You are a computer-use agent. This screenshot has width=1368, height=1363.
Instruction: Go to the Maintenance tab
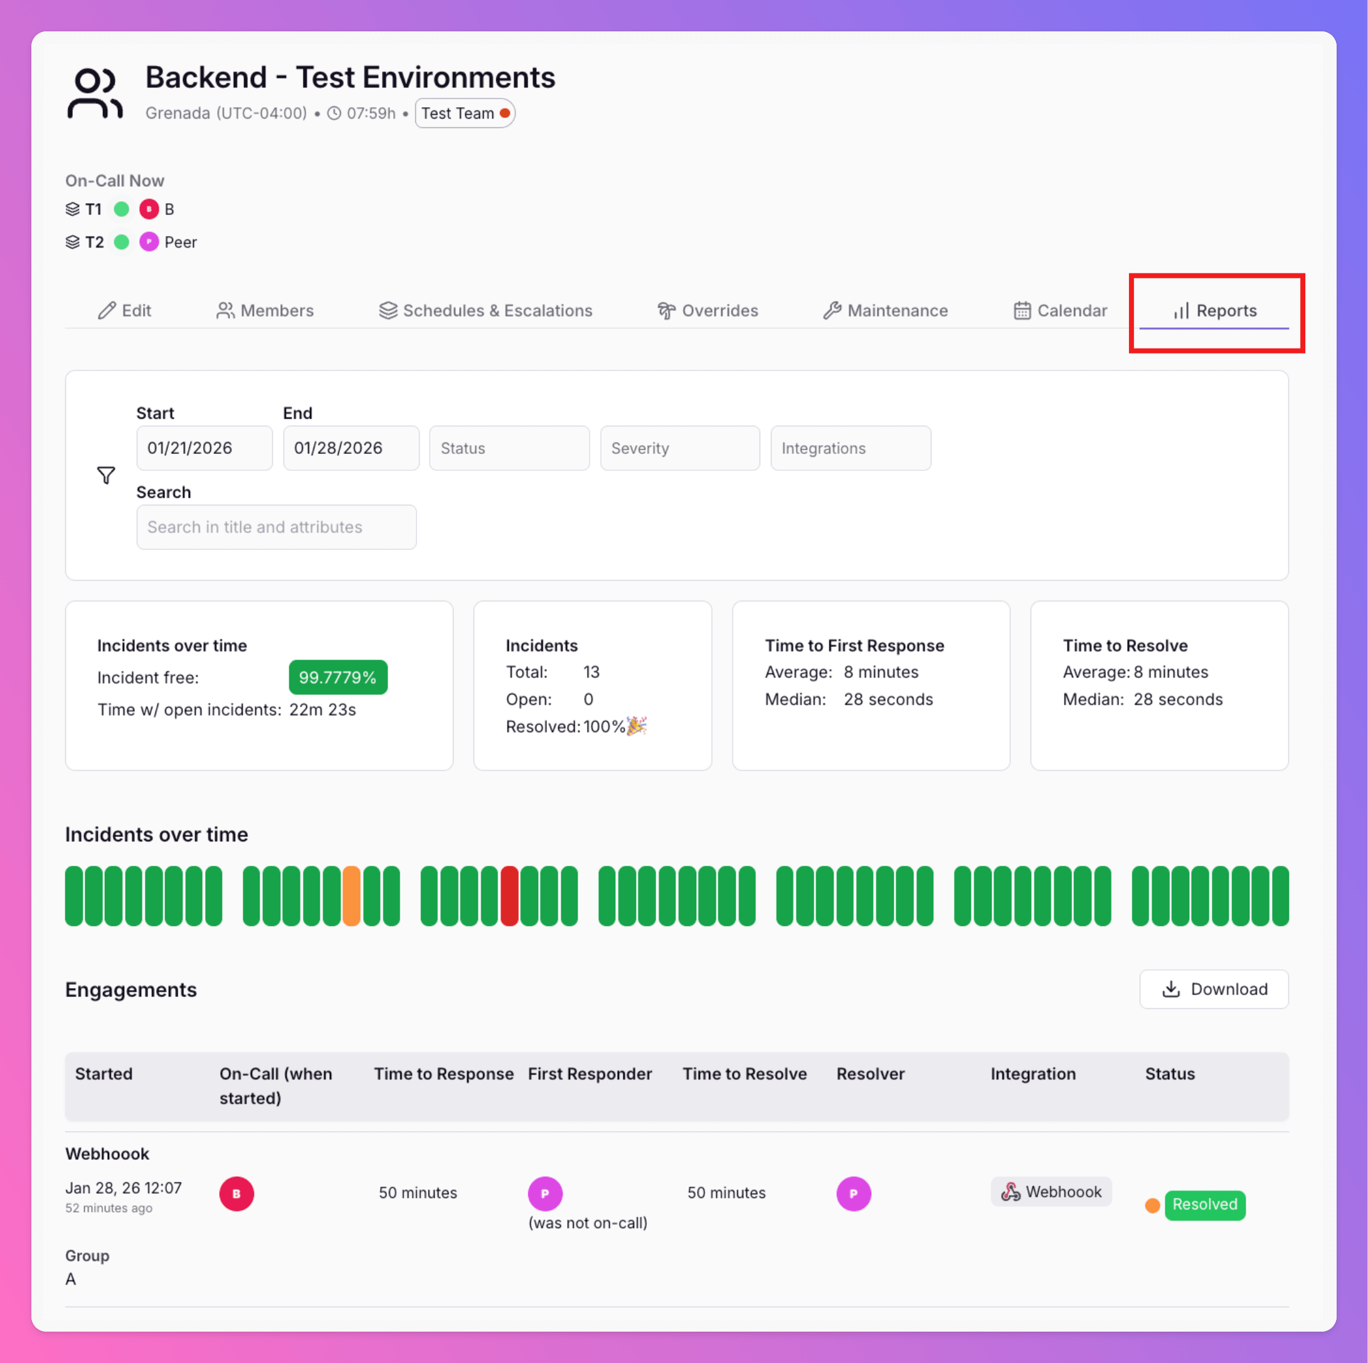(x=885, y=311)
